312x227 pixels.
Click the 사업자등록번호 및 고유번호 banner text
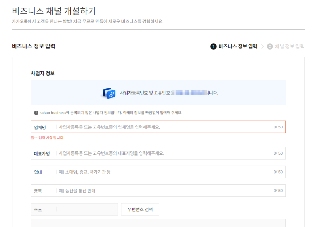(x=169, y=93)
